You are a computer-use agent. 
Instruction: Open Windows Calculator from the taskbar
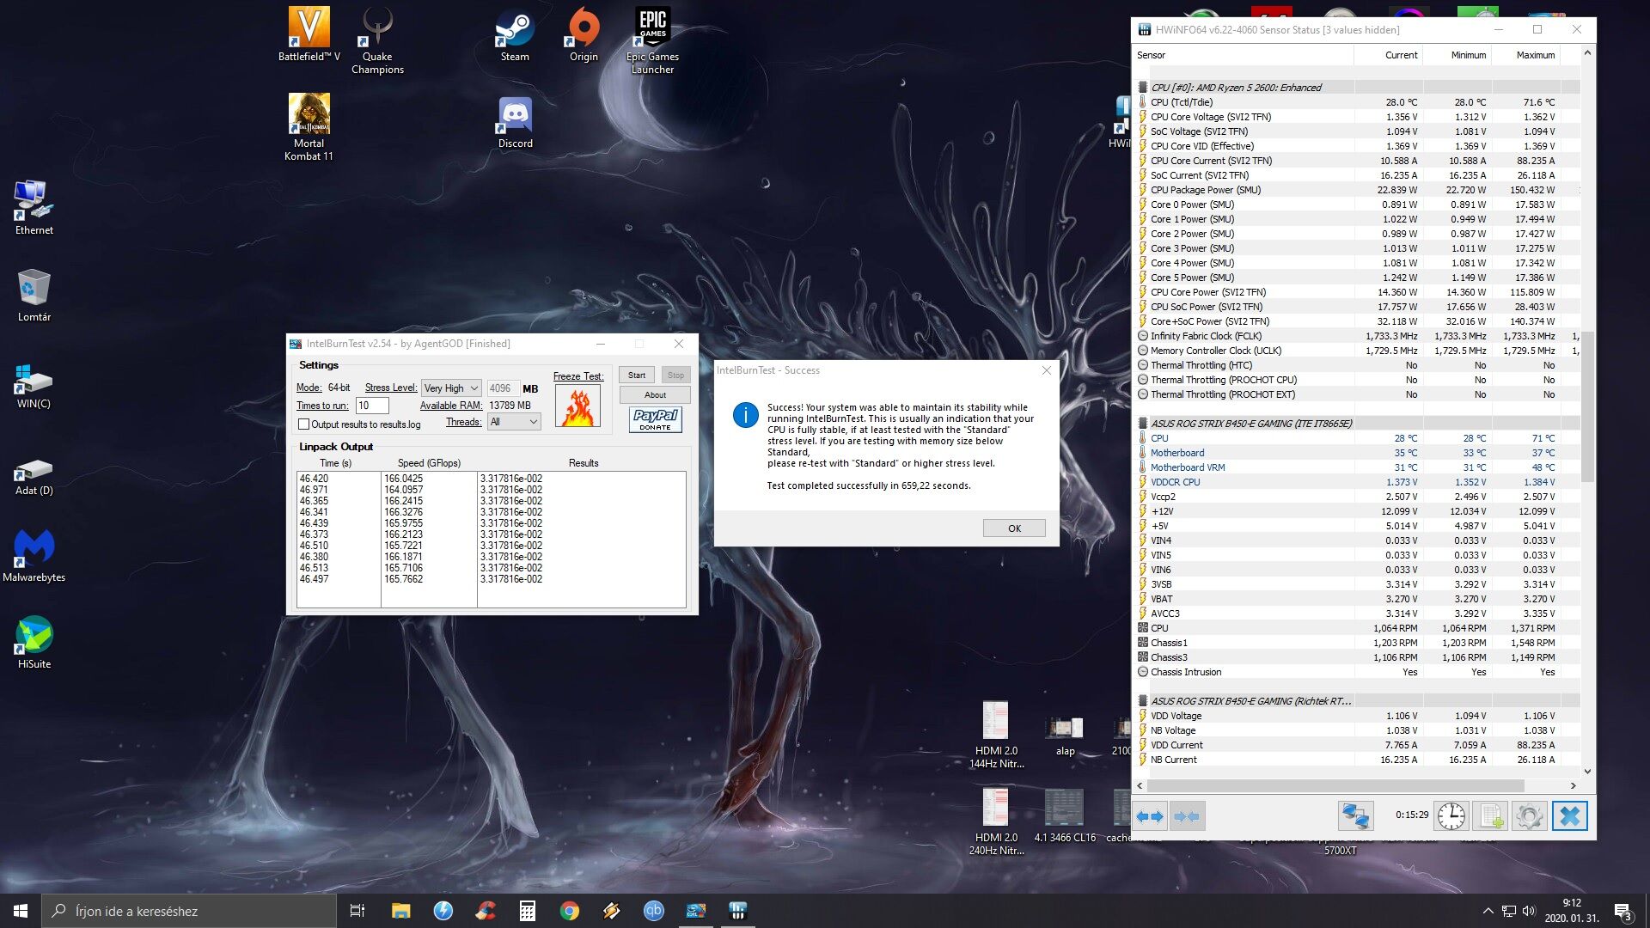point(527,911)
